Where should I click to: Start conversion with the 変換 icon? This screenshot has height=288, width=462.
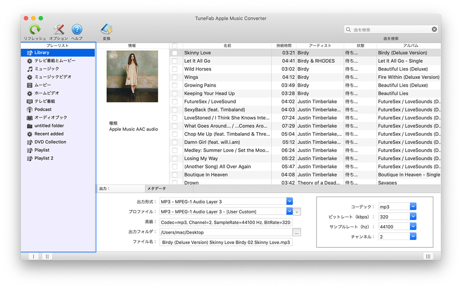pos(107,30)
